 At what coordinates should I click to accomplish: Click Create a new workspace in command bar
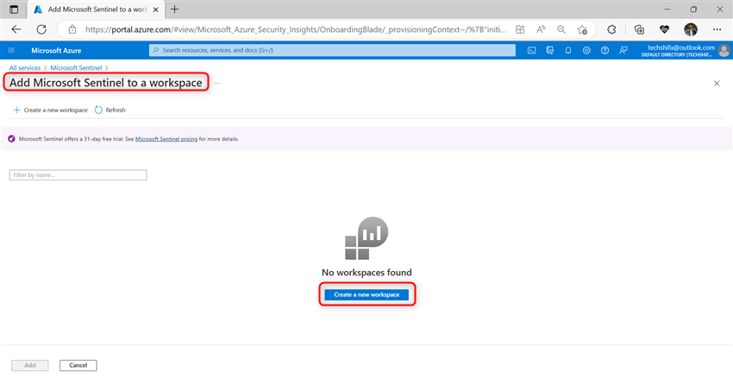(x=50, y=110)
